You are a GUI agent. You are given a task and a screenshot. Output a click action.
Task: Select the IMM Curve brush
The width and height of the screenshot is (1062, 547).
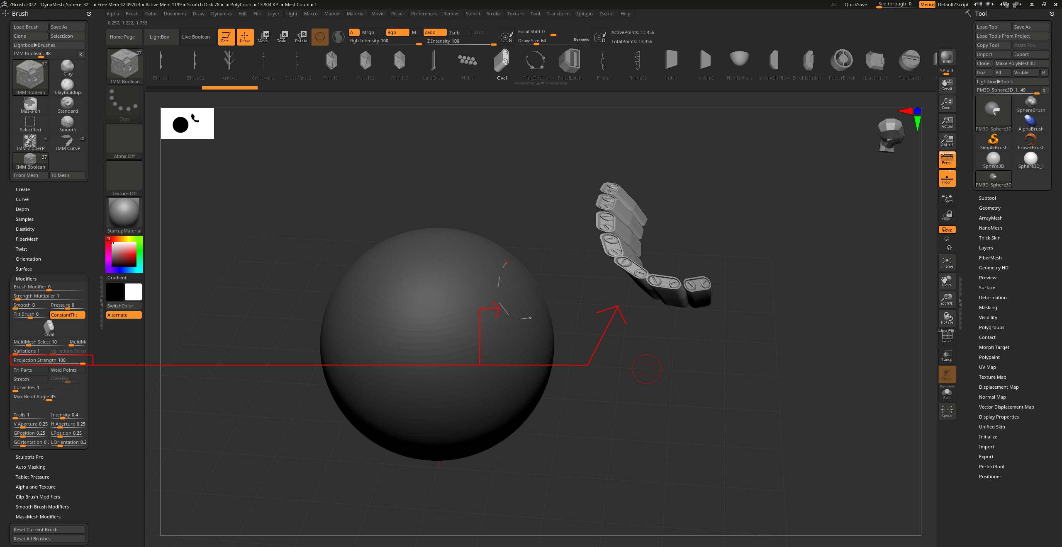(68, 143)
